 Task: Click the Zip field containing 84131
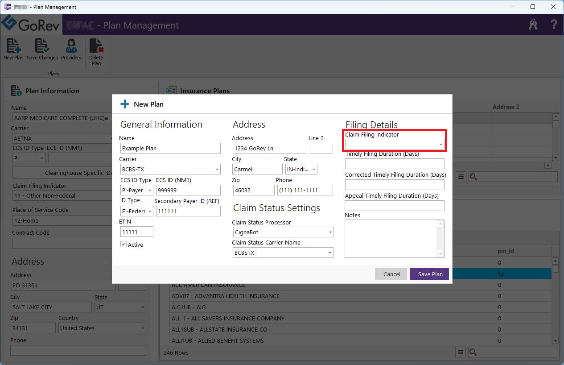pos(33,328)
